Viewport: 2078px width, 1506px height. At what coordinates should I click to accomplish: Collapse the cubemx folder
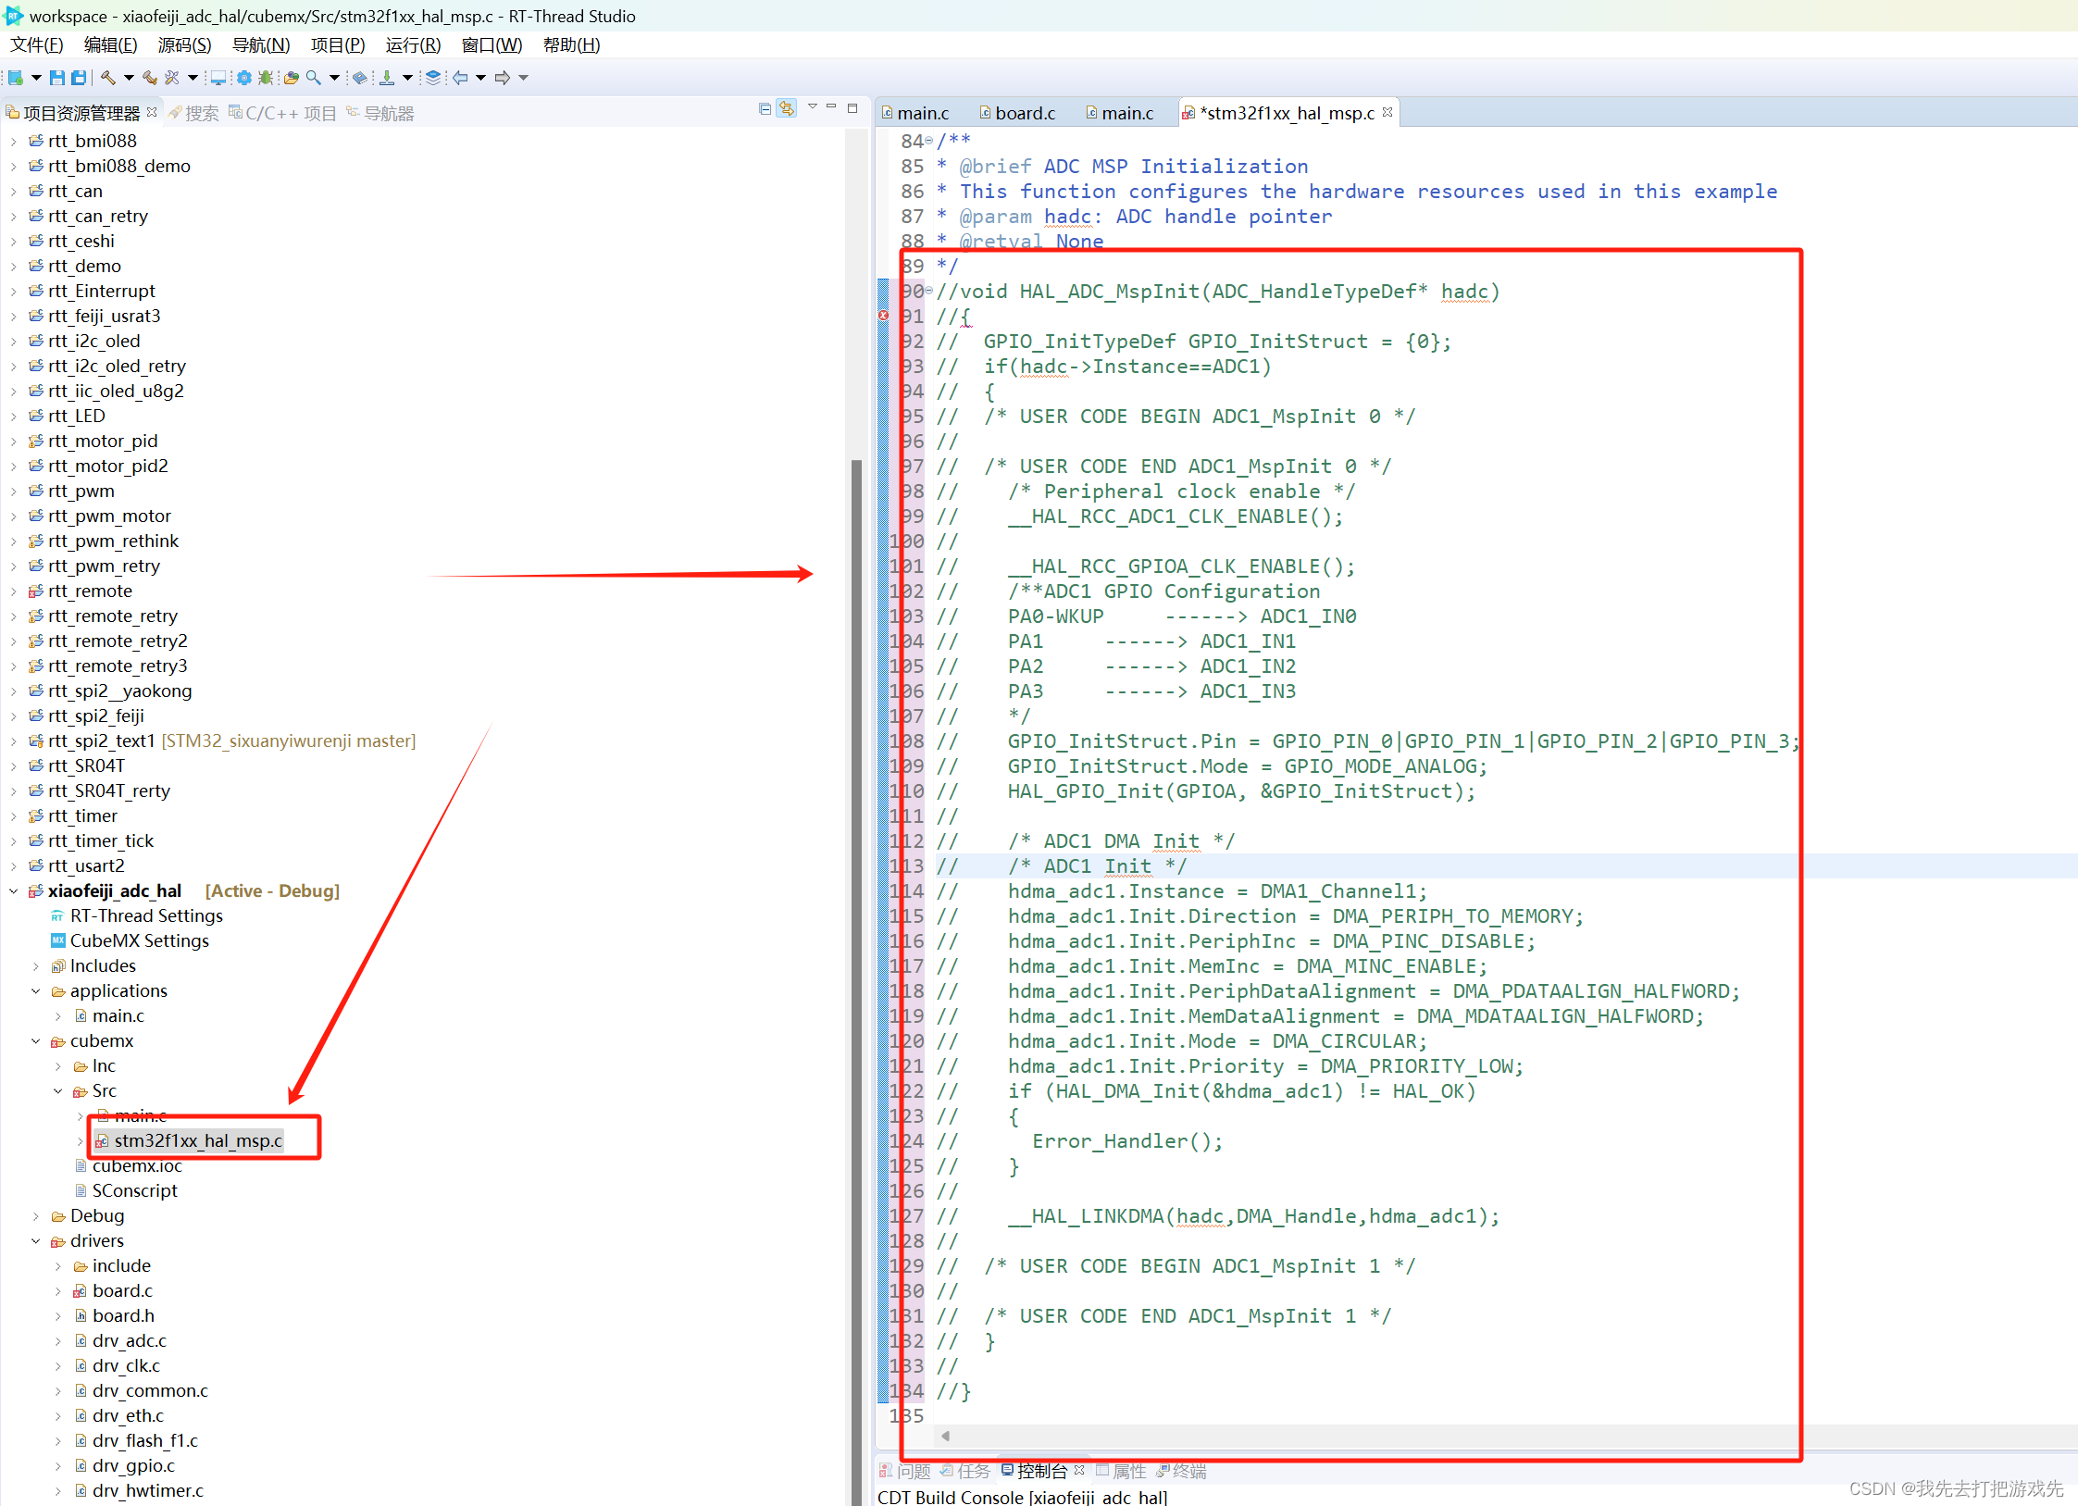[36, 1041]
